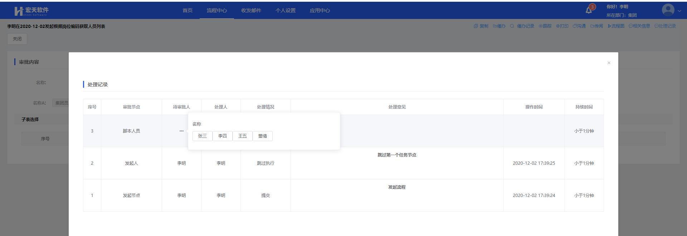The height and width of the screenshot is (236, 687).
Task: Close the 处理记录 dialog with the X
Action: (609, 63)
